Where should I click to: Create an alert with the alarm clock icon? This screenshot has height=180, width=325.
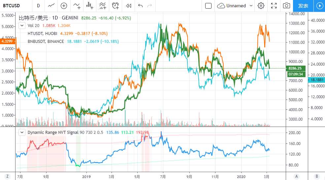click(115, 6)
